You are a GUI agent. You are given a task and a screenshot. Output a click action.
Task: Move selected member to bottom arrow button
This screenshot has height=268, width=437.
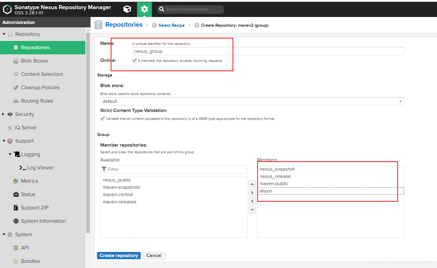coord(252,210)
